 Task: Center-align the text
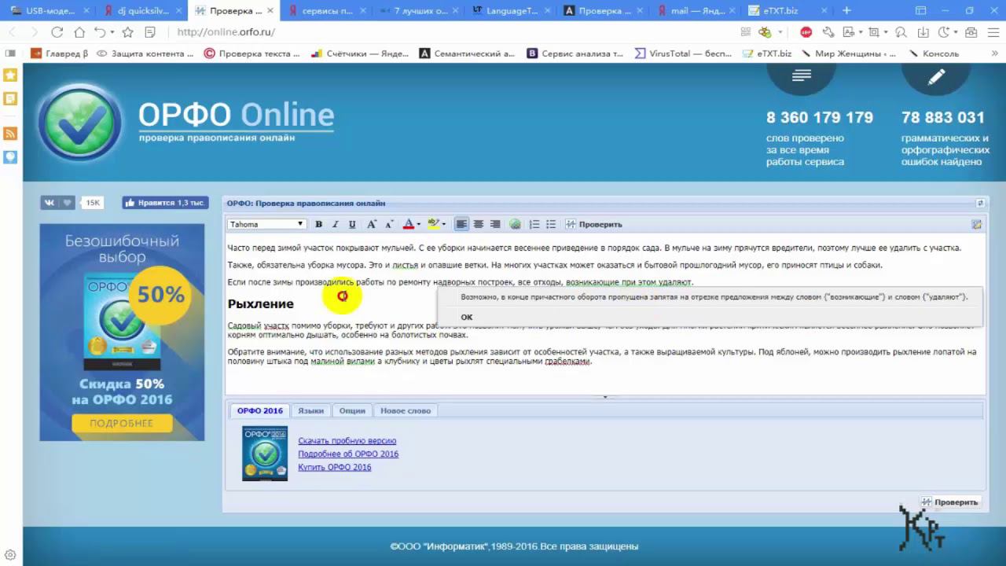point(478,224)
